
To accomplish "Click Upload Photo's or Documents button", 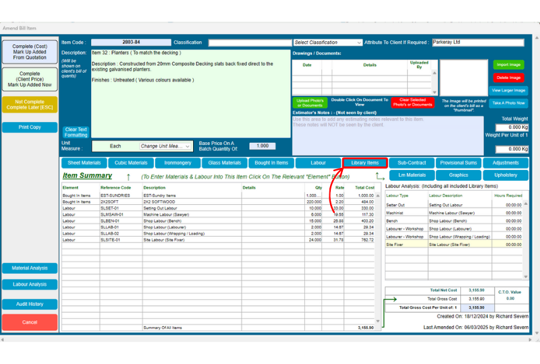I will pos(308,102).
